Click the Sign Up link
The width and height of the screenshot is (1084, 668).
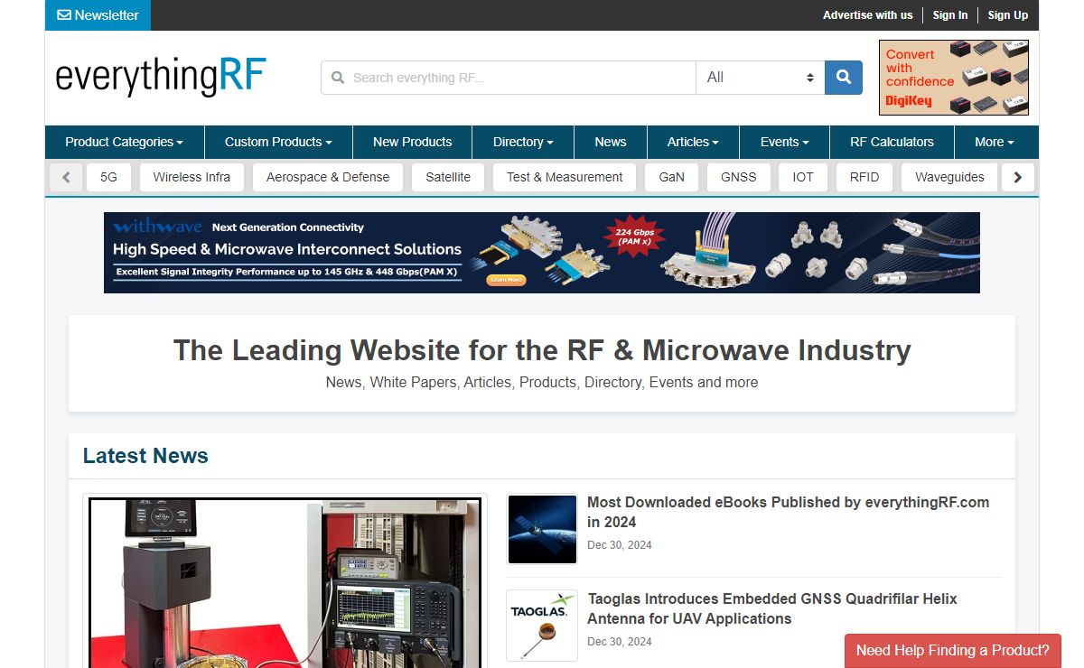1008,15
